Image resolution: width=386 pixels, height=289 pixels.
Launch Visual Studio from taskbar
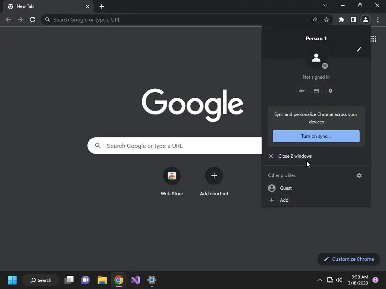click(x=135, y=280)
